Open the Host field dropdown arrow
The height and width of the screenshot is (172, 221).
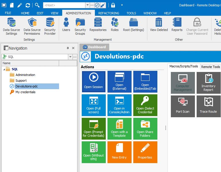click(x=87, y=5)
